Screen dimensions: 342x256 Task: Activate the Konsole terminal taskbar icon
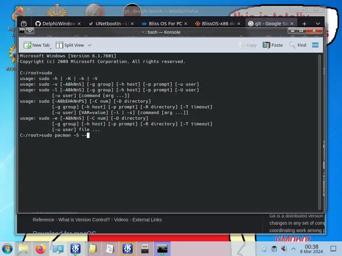coord(162,249)
